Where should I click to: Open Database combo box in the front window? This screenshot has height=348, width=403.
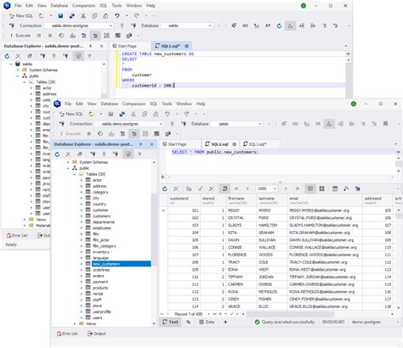[x=237, y=124]
